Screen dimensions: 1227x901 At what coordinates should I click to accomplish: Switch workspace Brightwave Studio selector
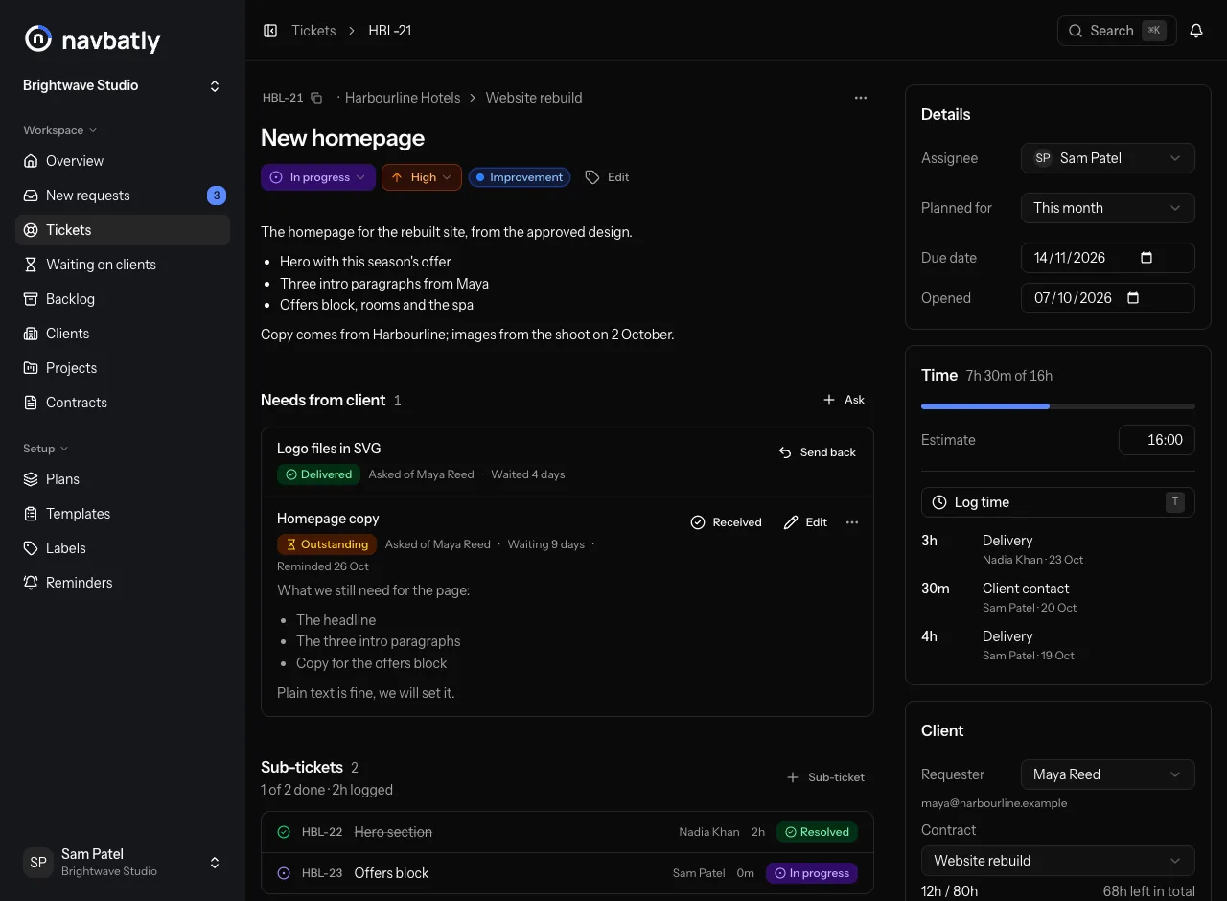click(123, 86)
